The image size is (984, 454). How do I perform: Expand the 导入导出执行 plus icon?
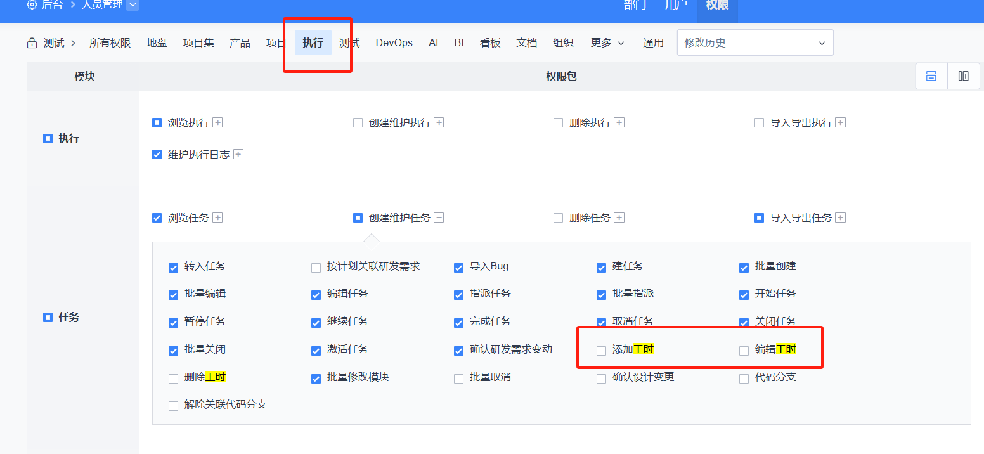pos(841,123)
